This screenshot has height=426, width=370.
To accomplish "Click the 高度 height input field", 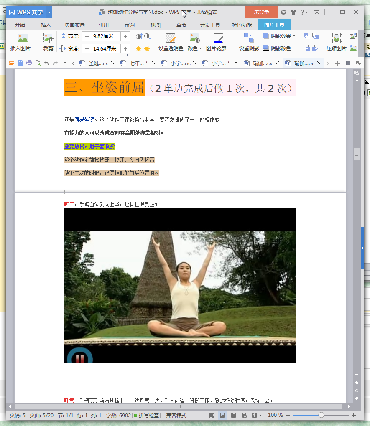I will [106, 36].
